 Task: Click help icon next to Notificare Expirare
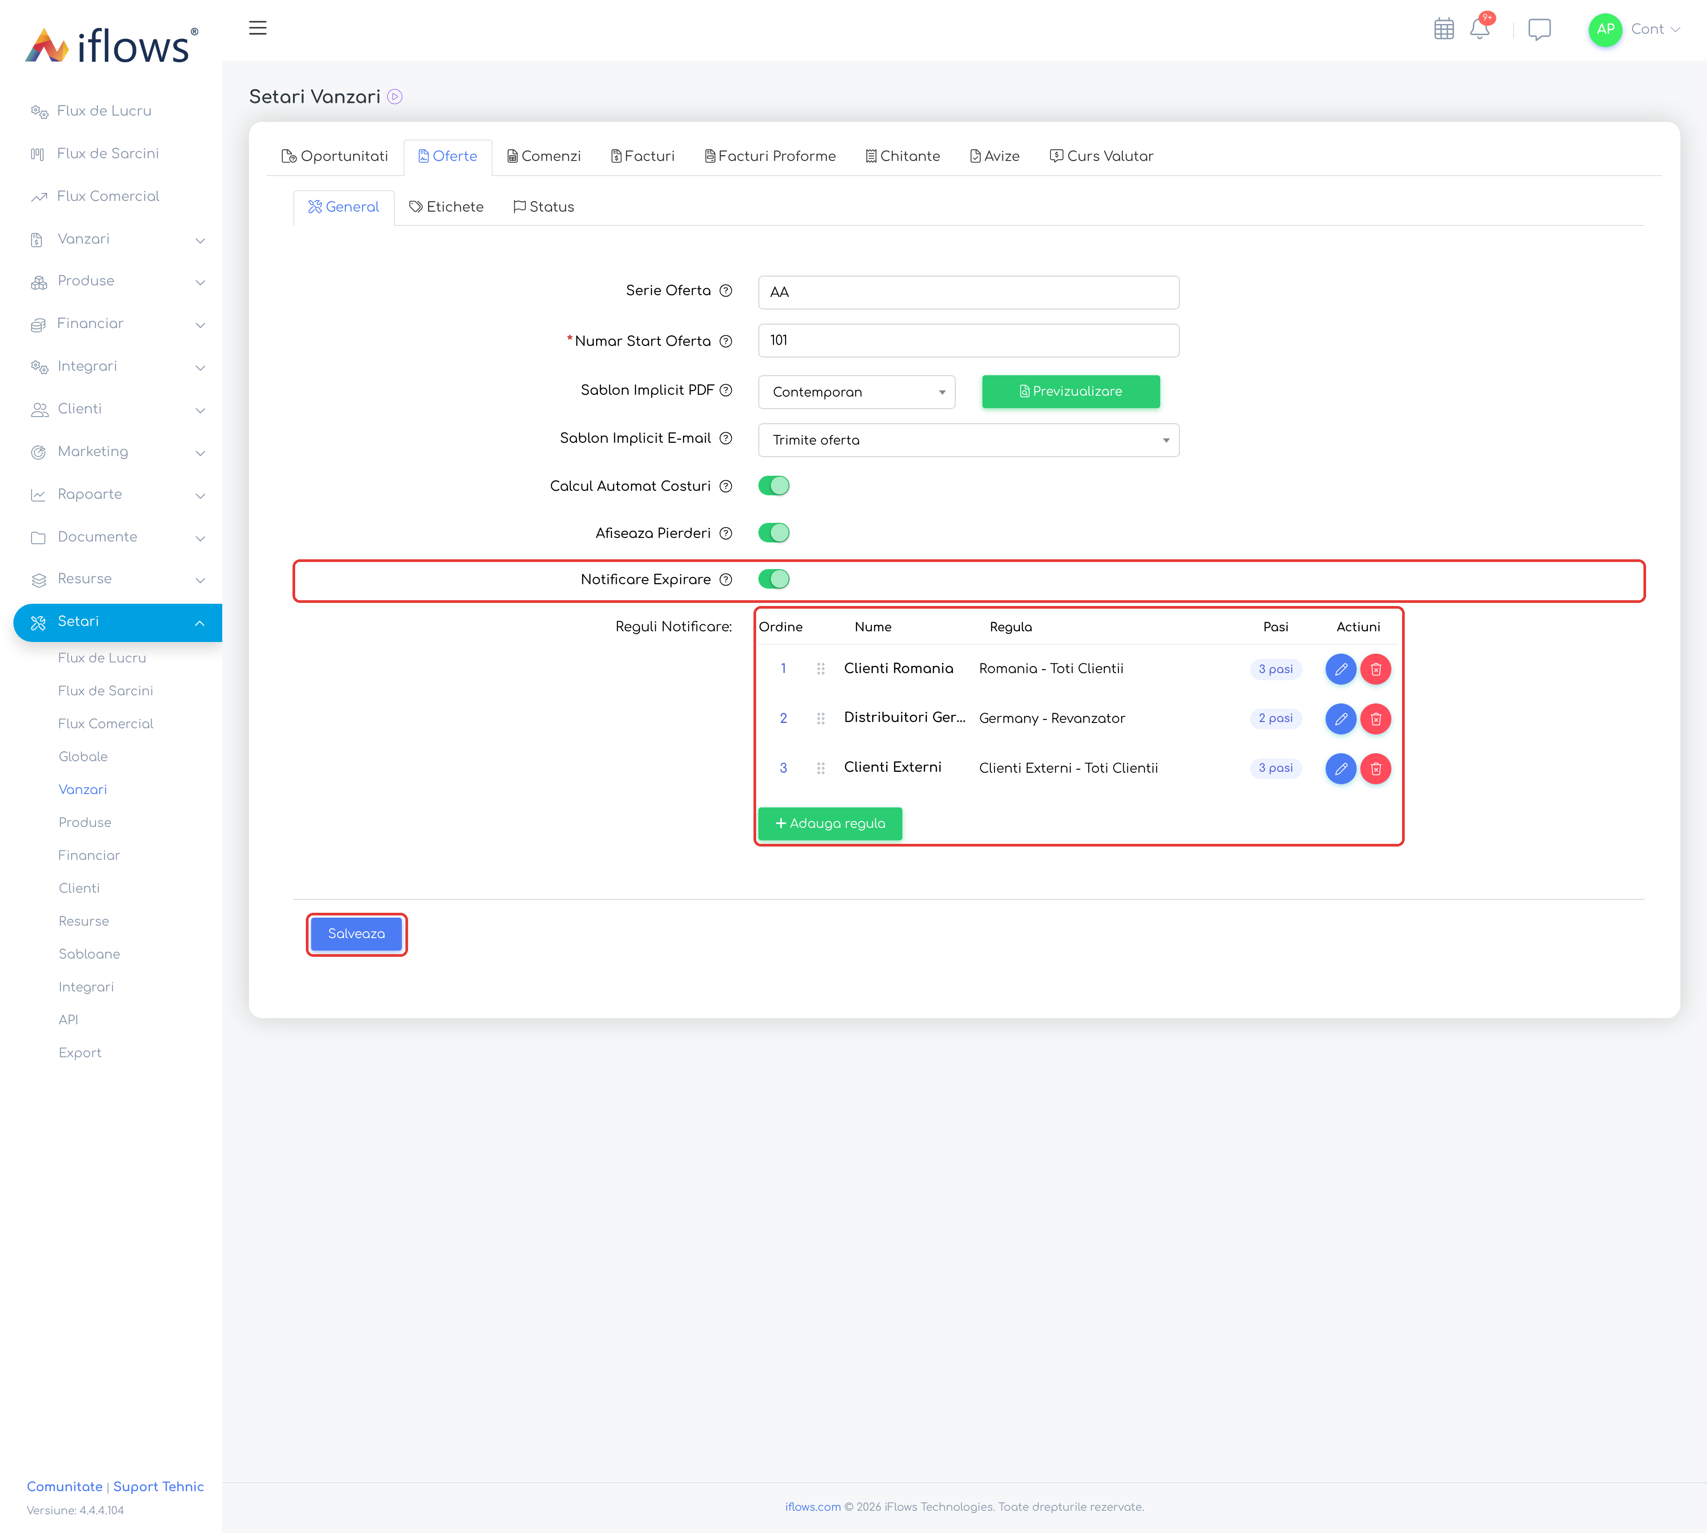click(x=726, y=579)
